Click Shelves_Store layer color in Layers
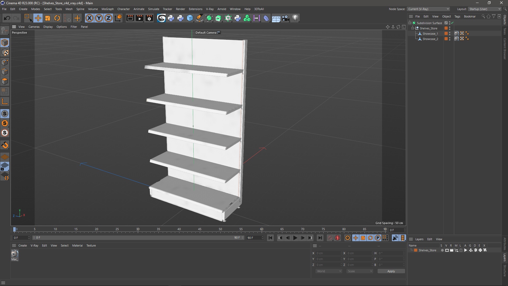 pyautogui.click(x=416, y=250)
